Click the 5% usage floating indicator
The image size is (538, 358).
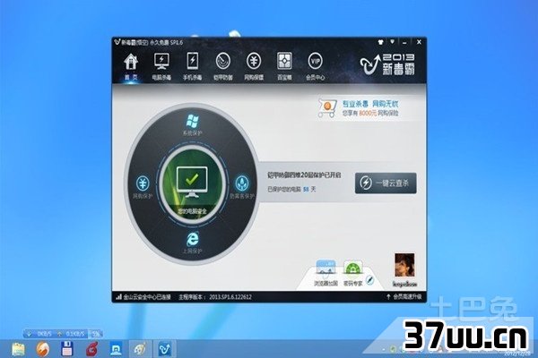95,333
